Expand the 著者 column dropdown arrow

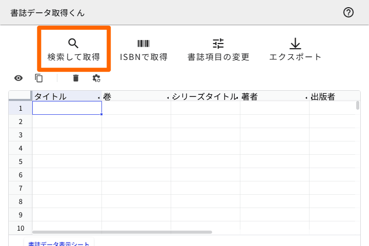(x=306, y=97)
